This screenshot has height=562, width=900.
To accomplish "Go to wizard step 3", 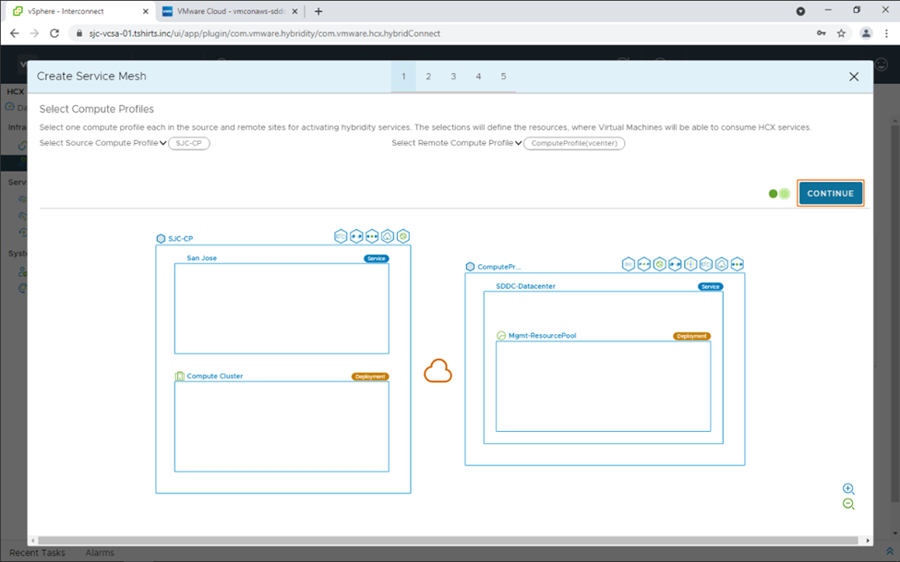I will [x=453, y=77].
